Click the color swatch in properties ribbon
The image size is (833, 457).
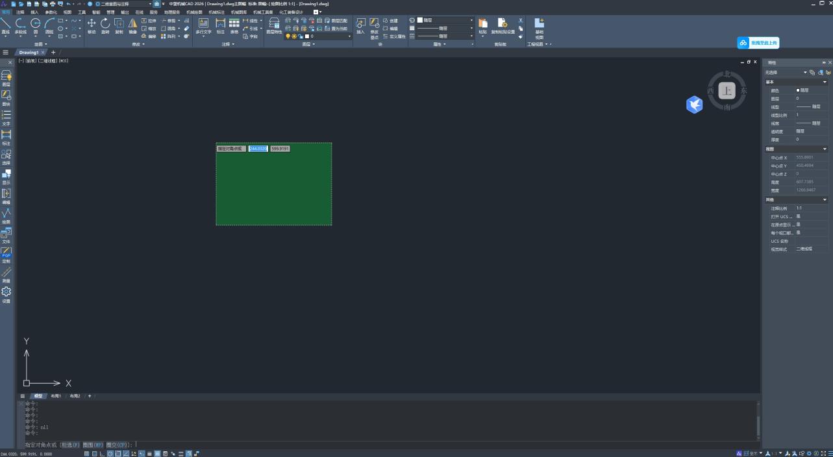pyautogui.click(x=420, y=20)
